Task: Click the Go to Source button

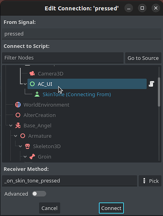Action: (143, 58)
